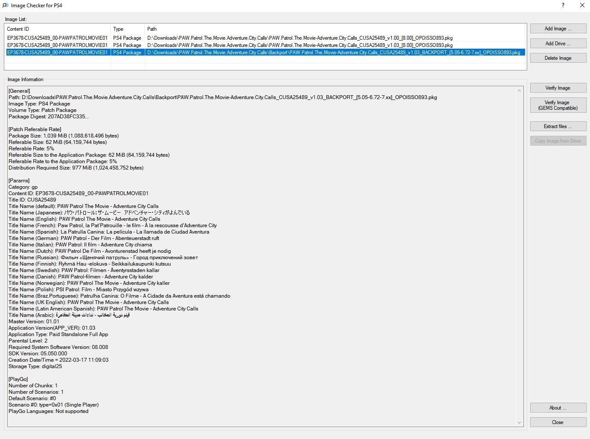Image resolution: width=590 pixels, height=439 pixels.
Task: Click the Verify Image button
Action: [558, 88]
